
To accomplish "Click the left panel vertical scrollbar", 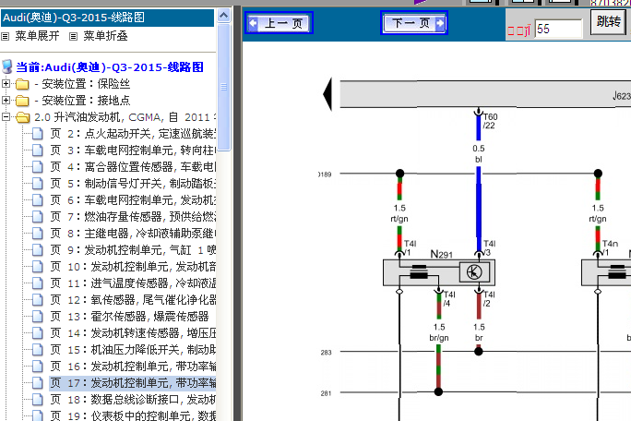I will coord(224,231).
